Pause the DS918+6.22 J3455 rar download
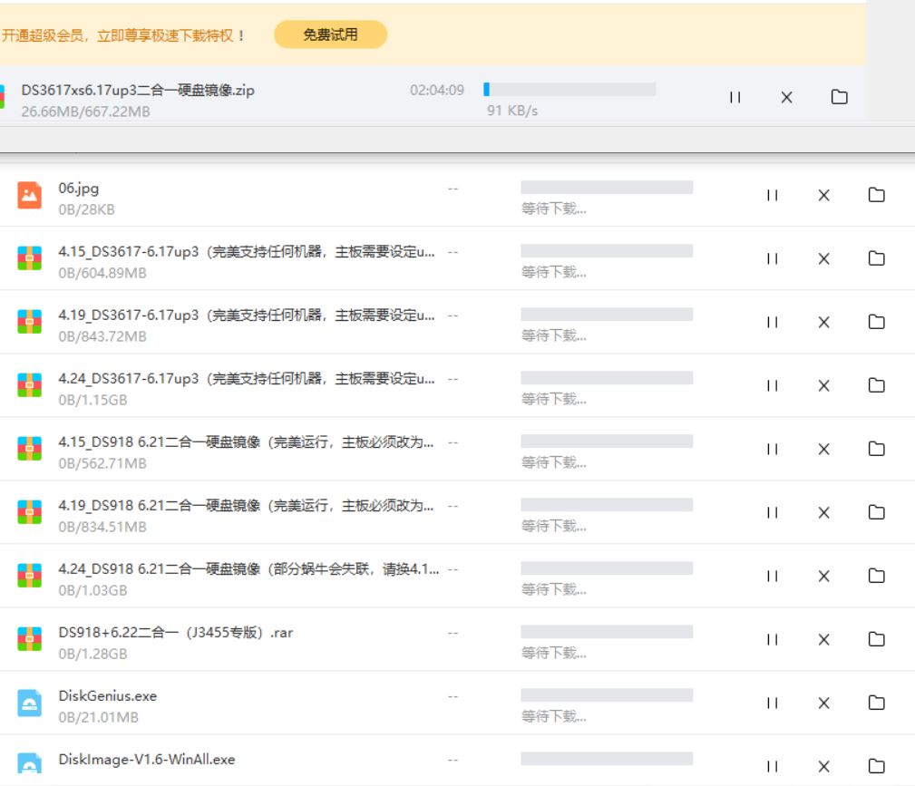This screenshot has height=786, width=915. tap(772, 640)
